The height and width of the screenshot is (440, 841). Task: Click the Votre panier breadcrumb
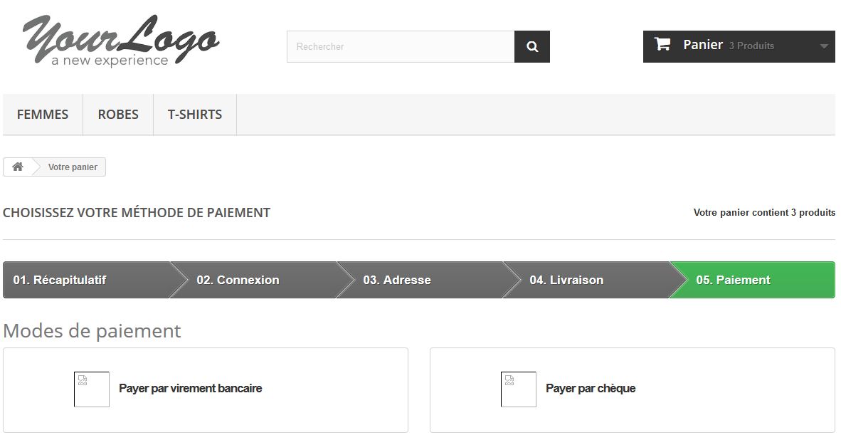(73, 167)
